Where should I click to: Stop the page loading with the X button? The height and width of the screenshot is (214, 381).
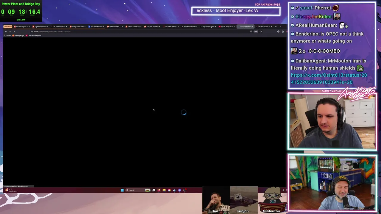[x=14, y=32]
